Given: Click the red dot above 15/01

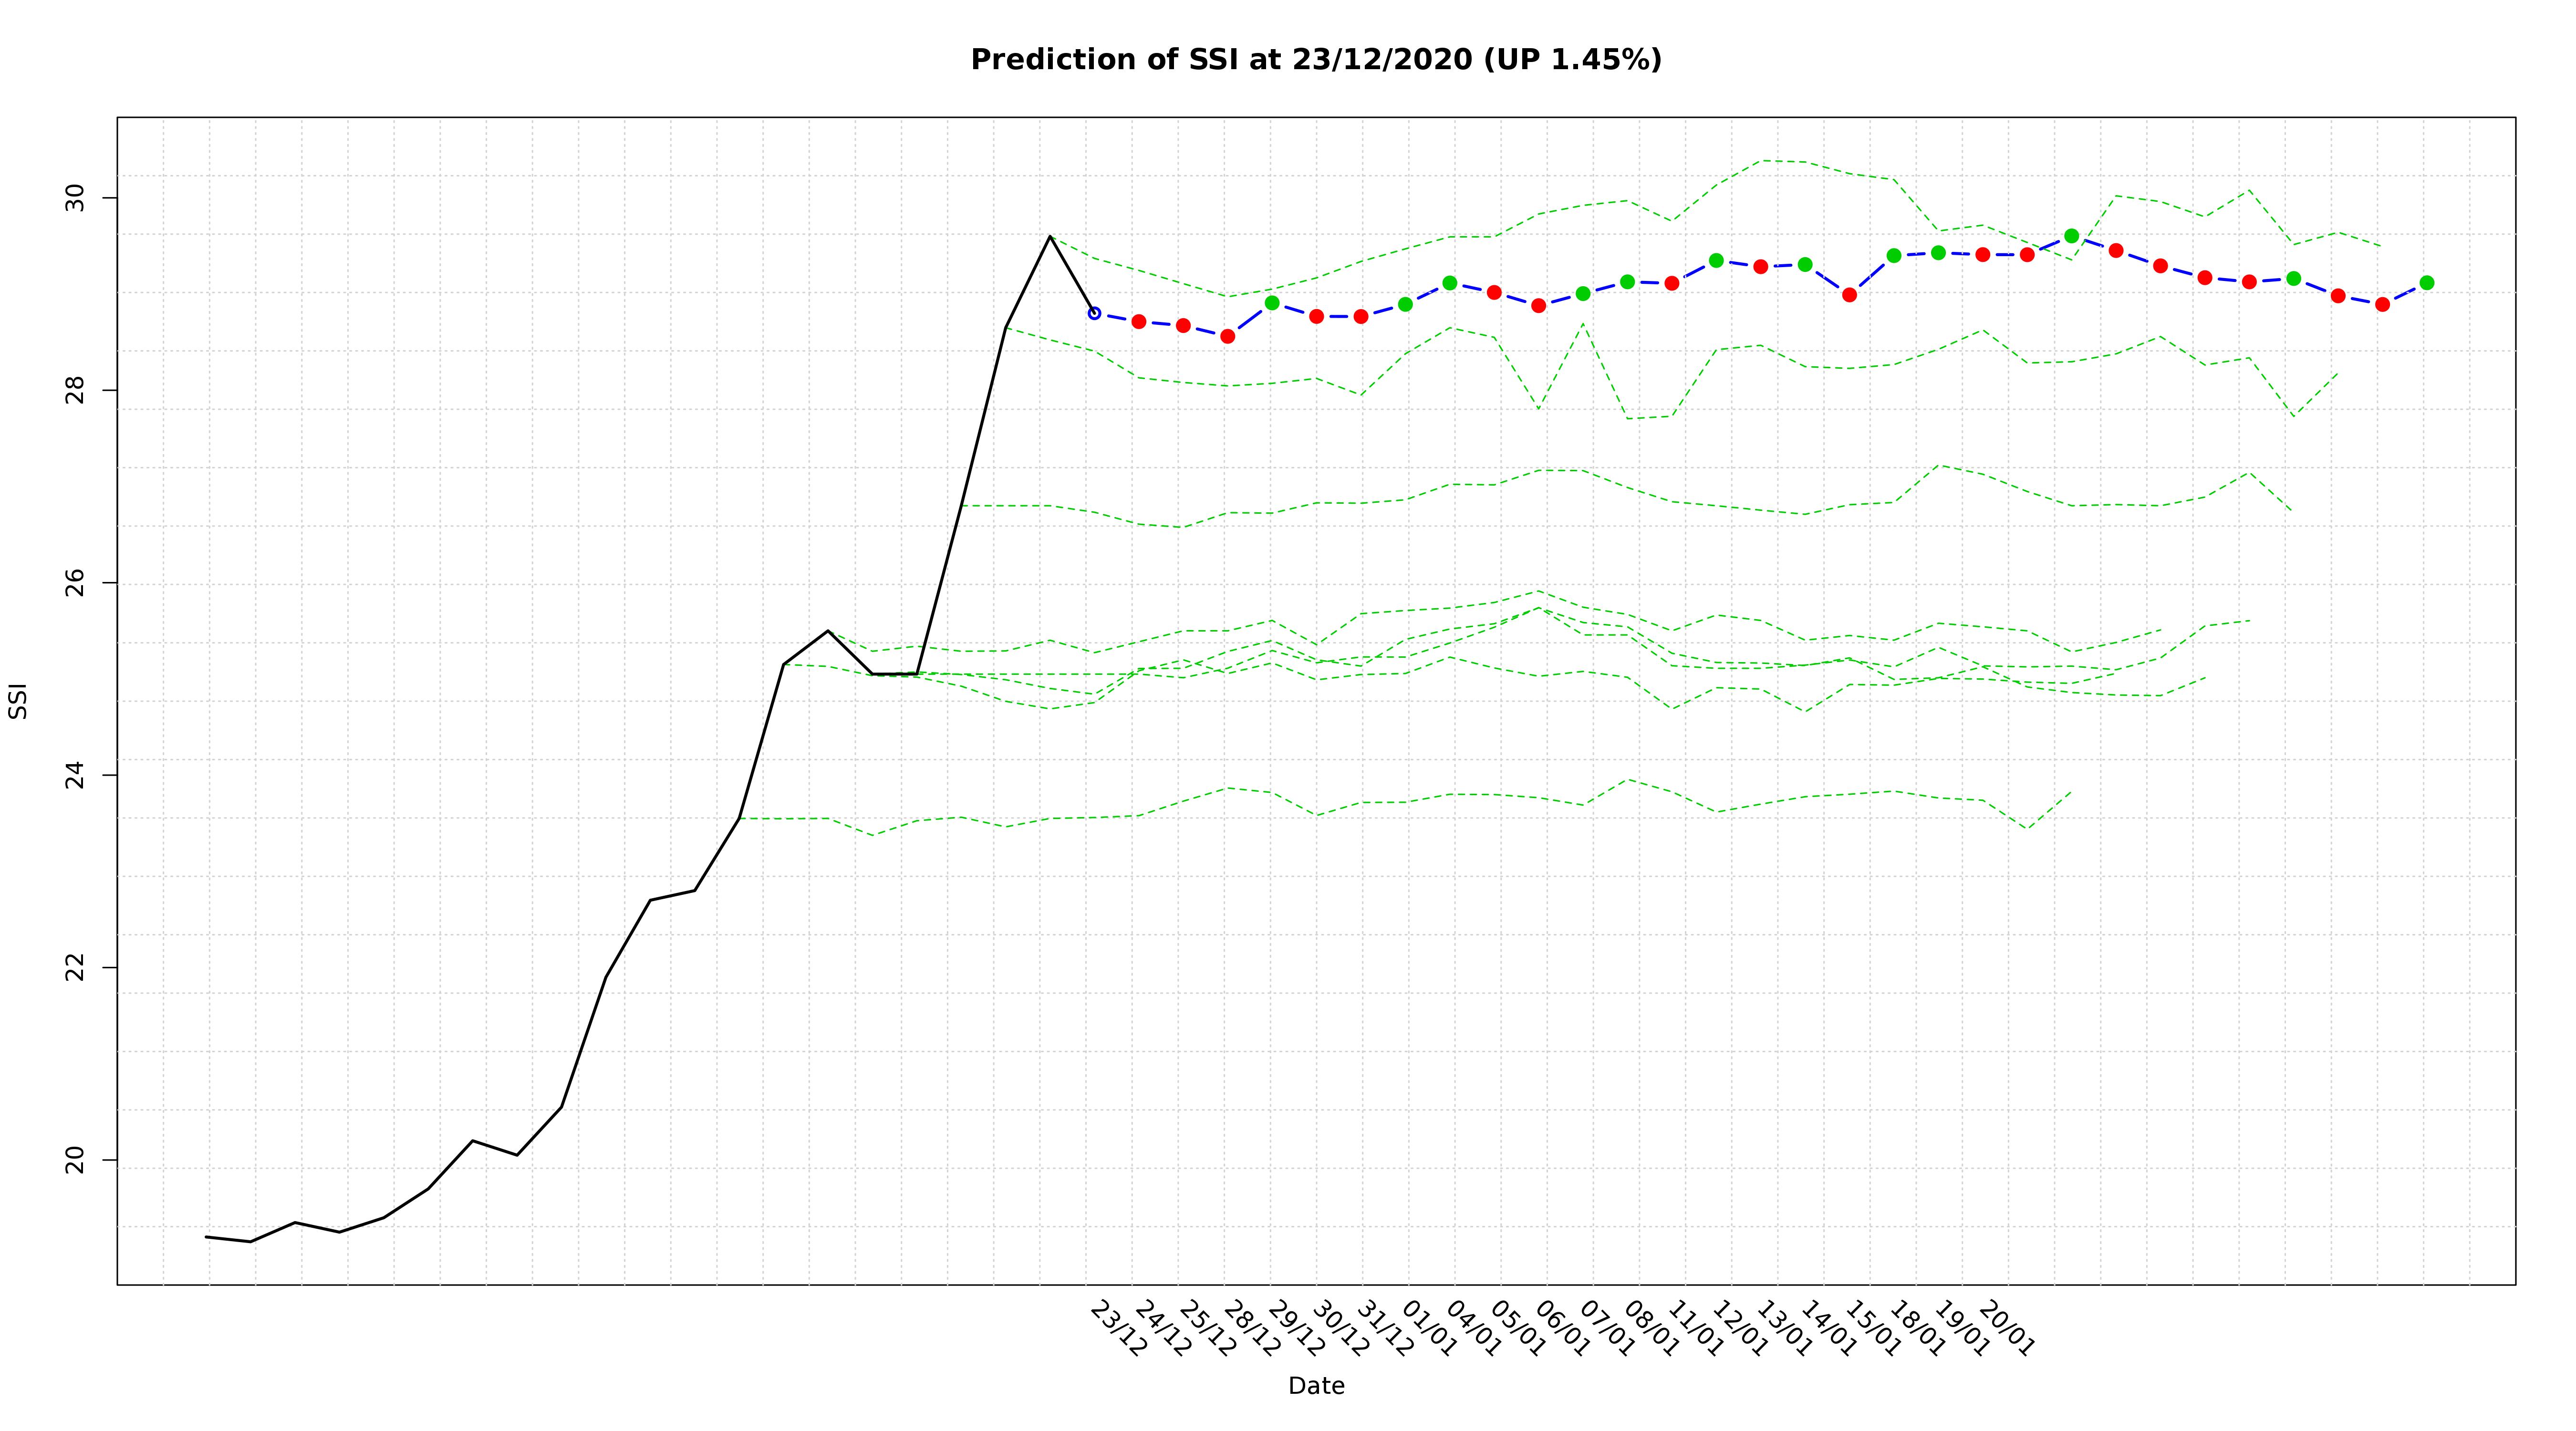Looking at the screenshot, I should tap(1849, 295).
